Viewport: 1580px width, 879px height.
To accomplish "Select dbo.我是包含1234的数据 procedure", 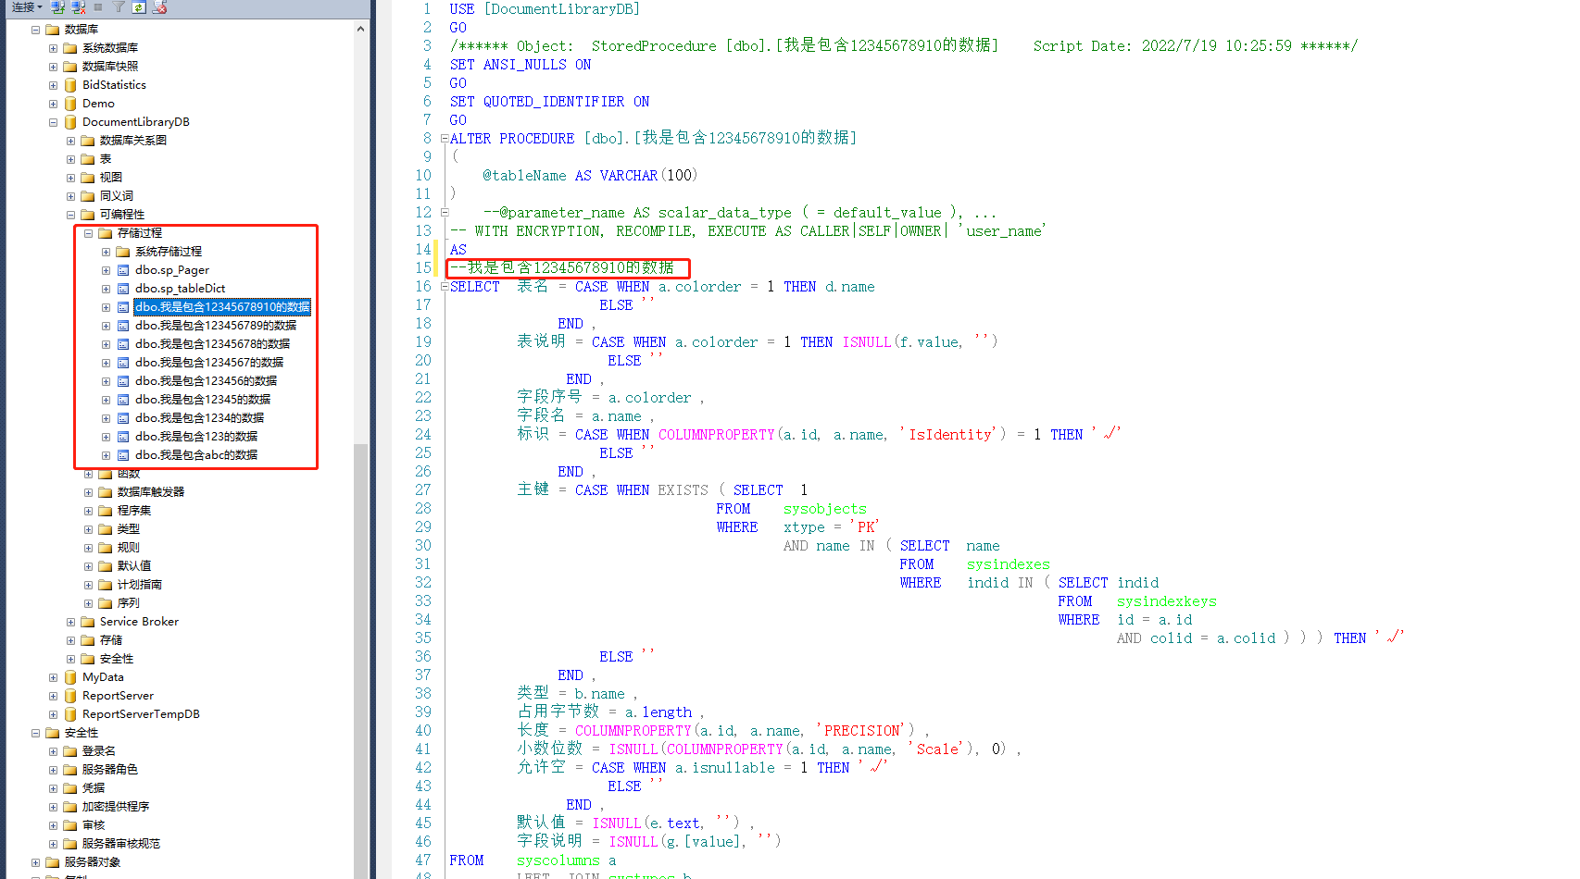I will tap(199, 418).
